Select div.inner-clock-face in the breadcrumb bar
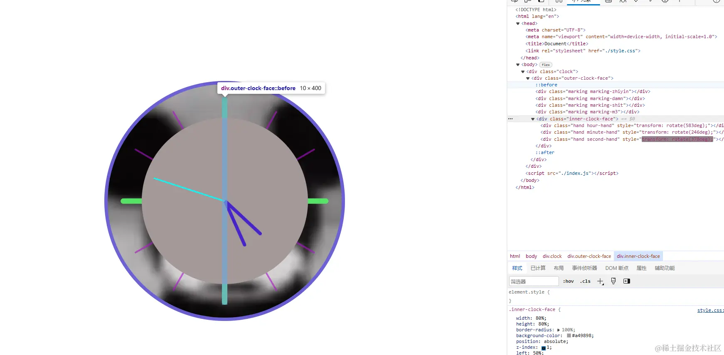724x355 pixels. pyautogui.click(x=638, y=256)
